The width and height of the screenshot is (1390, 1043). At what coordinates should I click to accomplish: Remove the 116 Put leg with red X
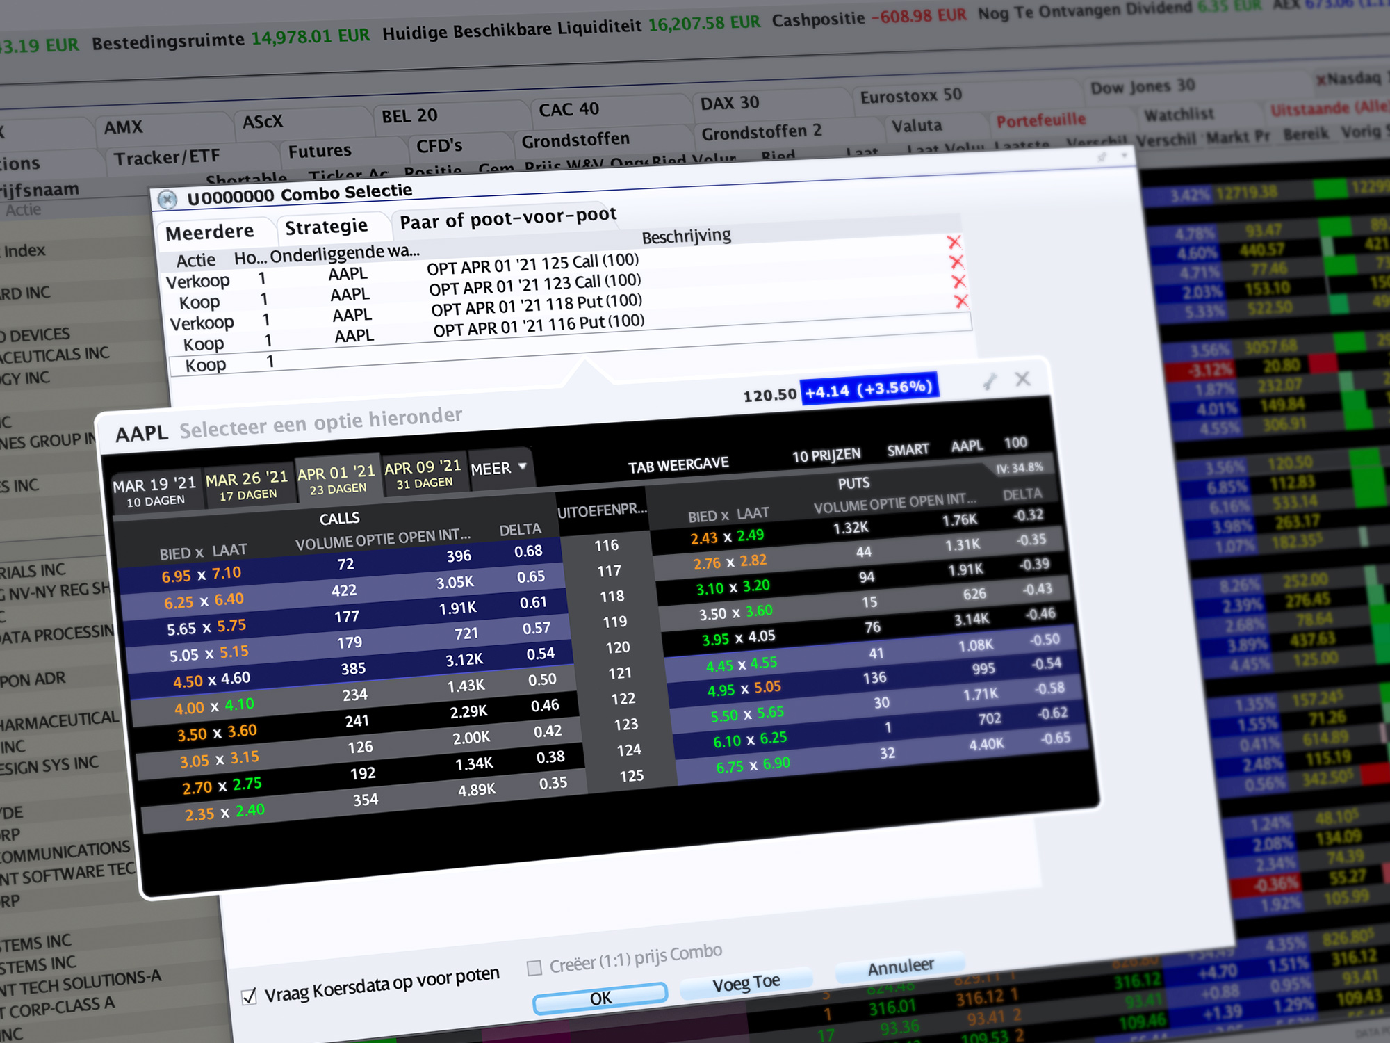(961, 302)
